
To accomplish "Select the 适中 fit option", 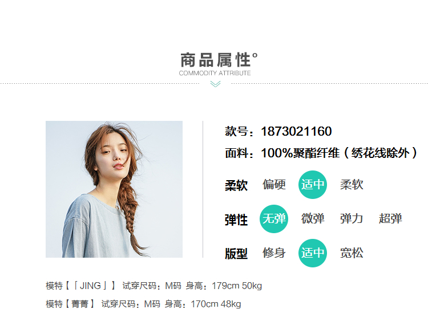I will [313, 253].
